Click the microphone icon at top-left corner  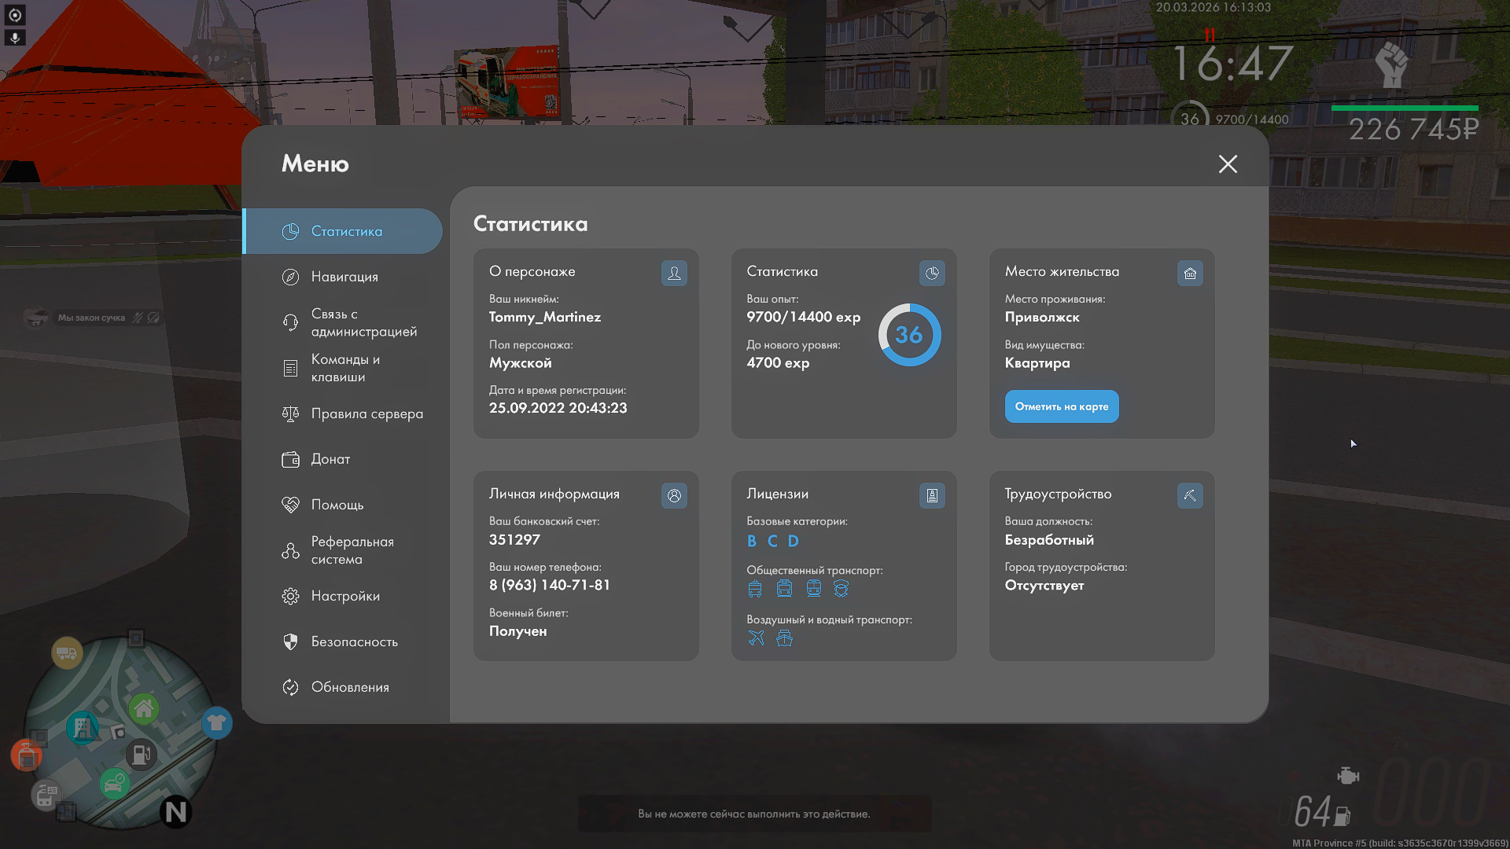pyautogui.click(x=15, y=37)
